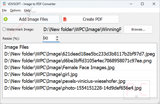Image resolution: width=160 pixels, height=104 pixels.
Task: Select the Female Face Images.jpg row
Action: click(79, 67)
